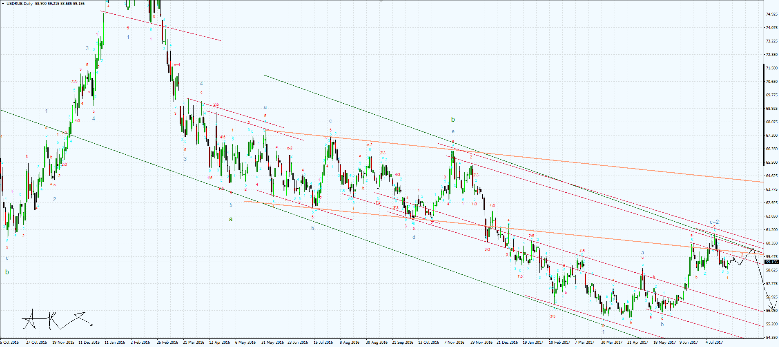This screenshot has height=347, width=780.
Task: Click the 21 Dec 2016 date label
Action: tap(507, 343)
